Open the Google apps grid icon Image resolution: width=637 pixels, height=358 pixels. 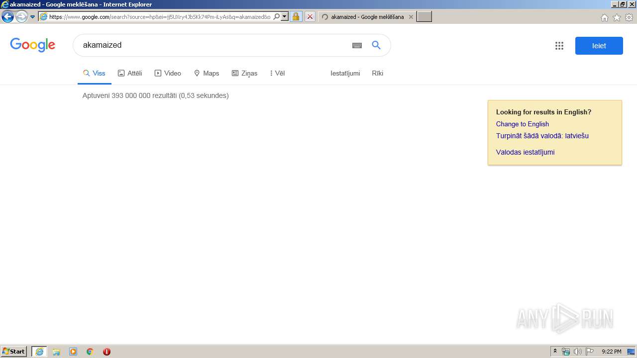(x=559, y=46)
